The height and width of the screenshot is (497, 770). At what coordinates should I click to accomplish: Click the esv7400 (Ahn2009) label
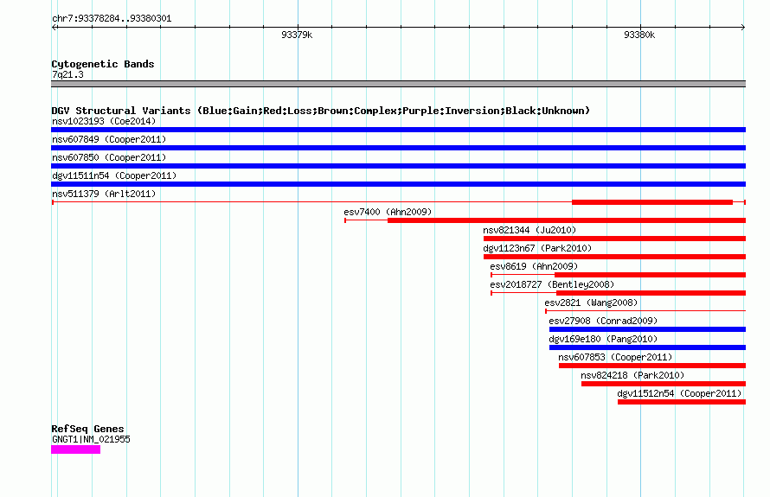pyautogui.click(x=388, y=212)
